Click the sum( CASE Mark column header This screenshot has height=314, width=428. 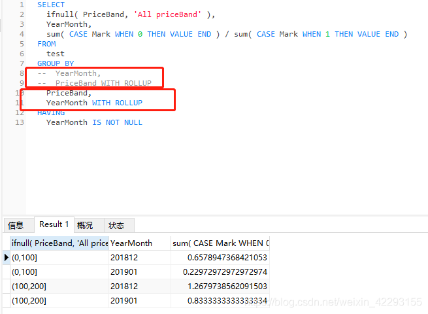point(220,243)
